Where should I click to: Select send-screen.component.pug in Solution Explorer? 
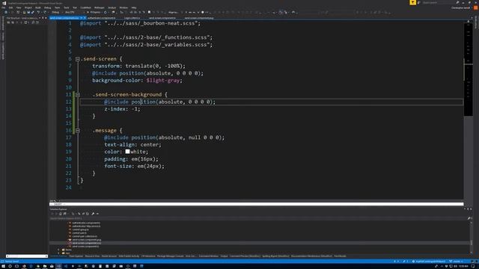tap(87, 240)
